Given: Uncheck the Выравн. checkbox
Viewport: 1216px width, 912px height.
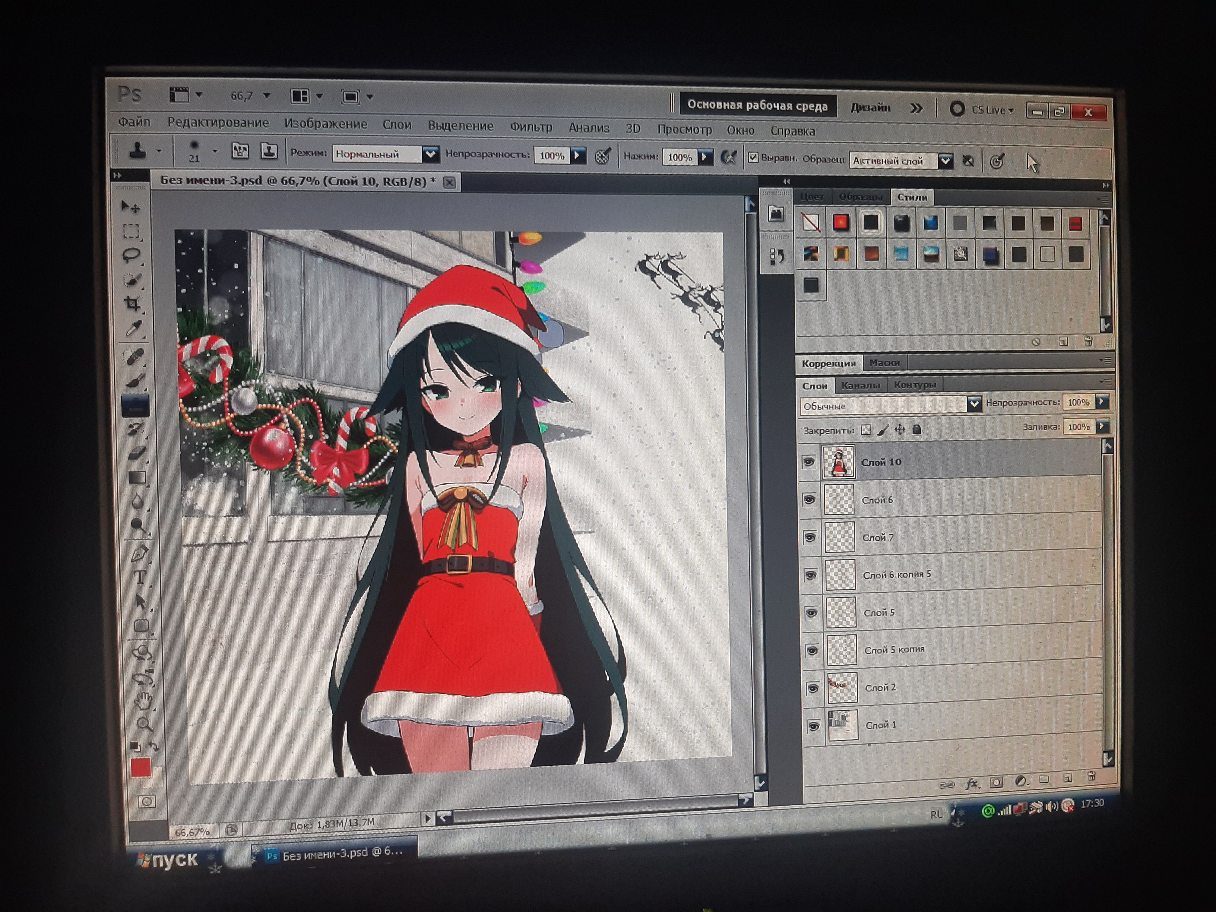Looking at the screenshot, I should [753, 158].
